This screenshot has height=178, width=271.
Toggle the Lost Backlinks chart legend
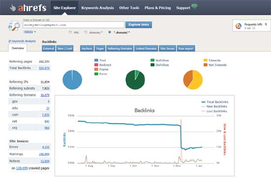coord(214,111)
